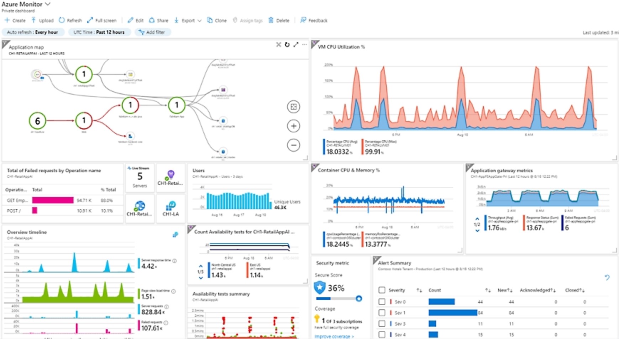Image resolution: width=619 pixels, height=339 pixels.
Task: Open the Feedback option
Action: click(x=314, y=21)
